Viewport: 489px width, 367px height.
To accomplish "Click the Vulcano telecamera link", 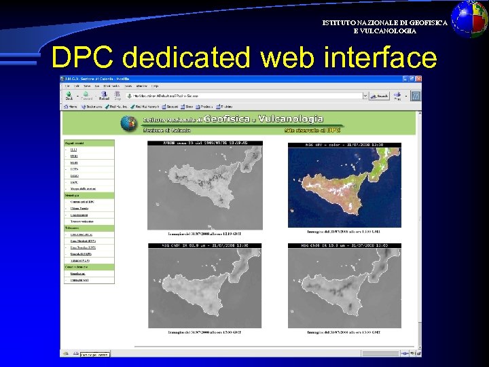I will 80,260.
